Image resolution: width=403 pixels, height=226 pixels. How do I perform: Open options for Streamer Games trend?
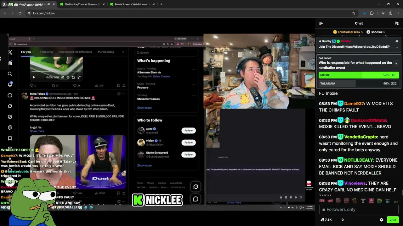[x=194, y=95]
